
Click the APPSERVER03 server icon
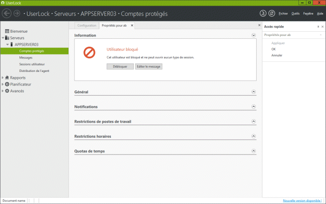pyautogui.click(x=12, y=44)
